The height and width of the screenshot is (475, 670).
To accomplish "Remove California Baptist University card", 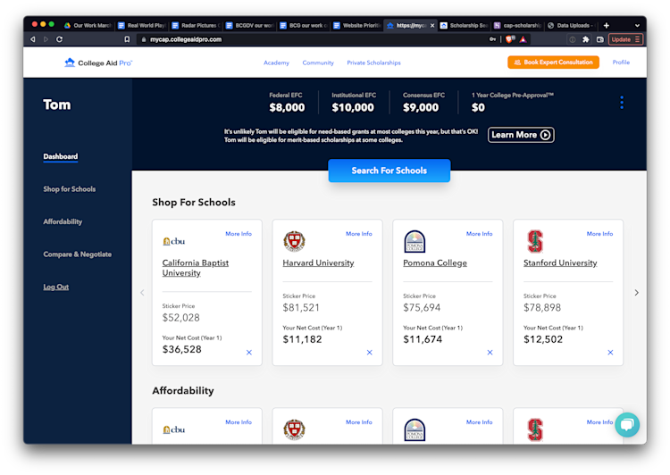I will [249, 353].
